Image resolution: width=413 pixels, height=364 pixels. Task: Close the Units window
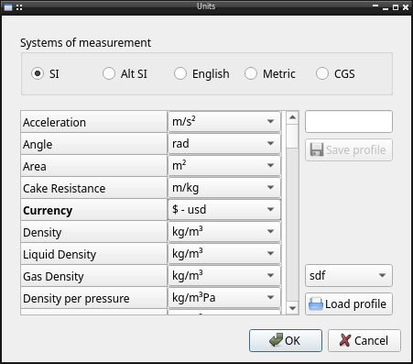point(406,7)
